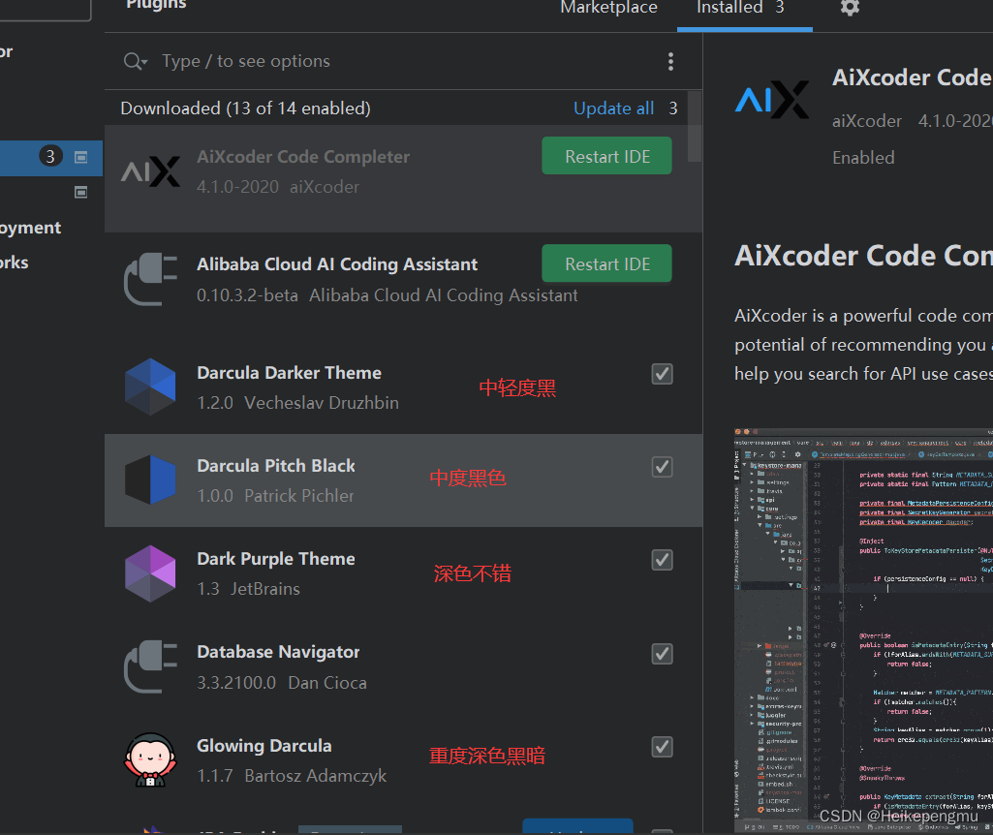993x835 pixels.
Task: Select Alibaba Cloud AI Coding Assistant title
Action: click(337, 264)
